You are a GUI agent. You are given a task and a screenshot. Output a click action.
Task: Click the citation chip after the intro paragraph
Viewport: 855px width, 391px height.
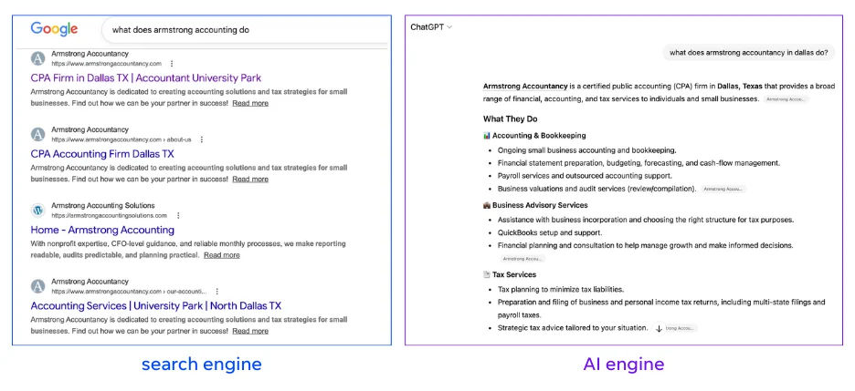(x=786, y=99)
